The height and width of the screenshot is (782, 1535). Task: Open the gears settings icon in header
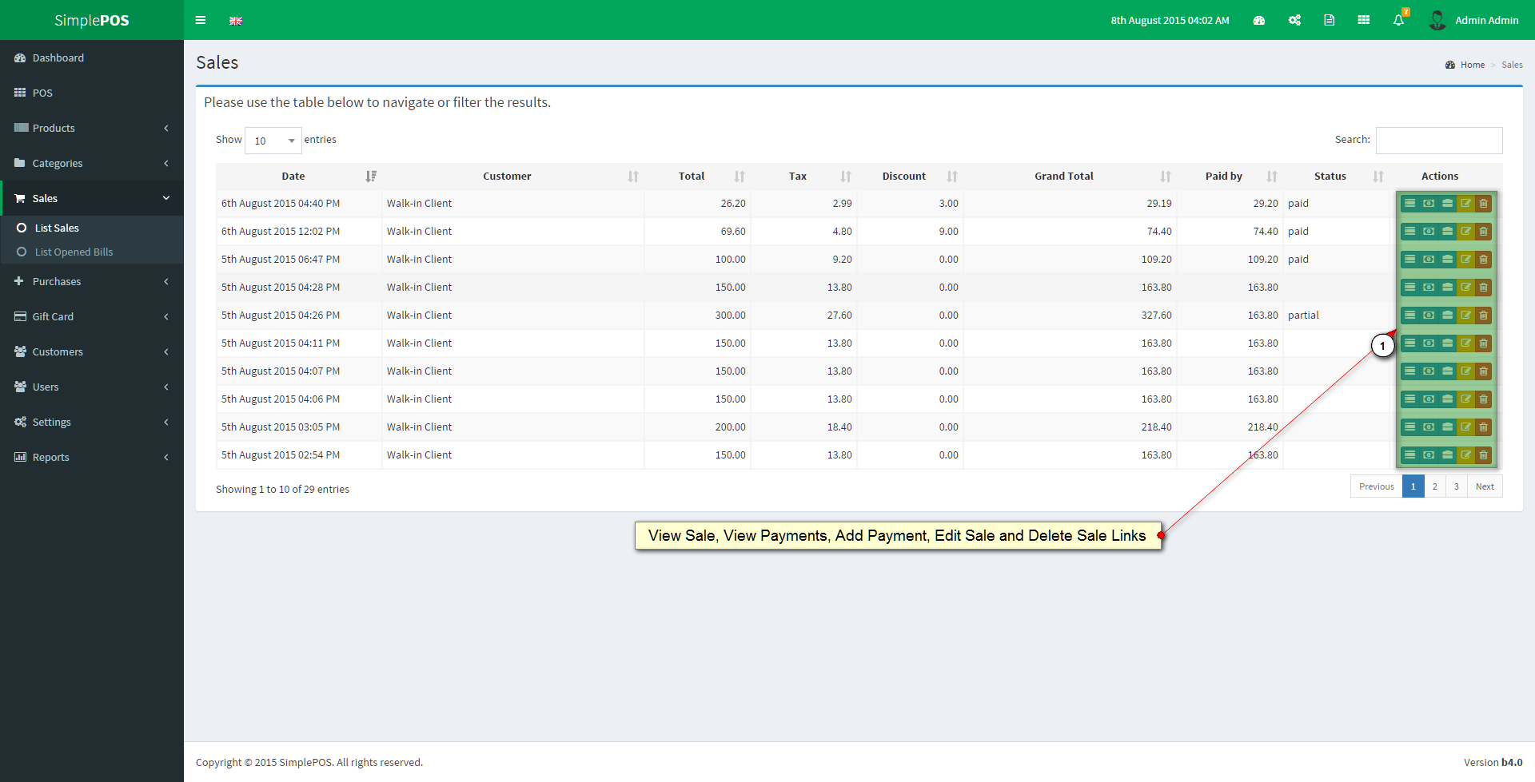click(1294, 21)
